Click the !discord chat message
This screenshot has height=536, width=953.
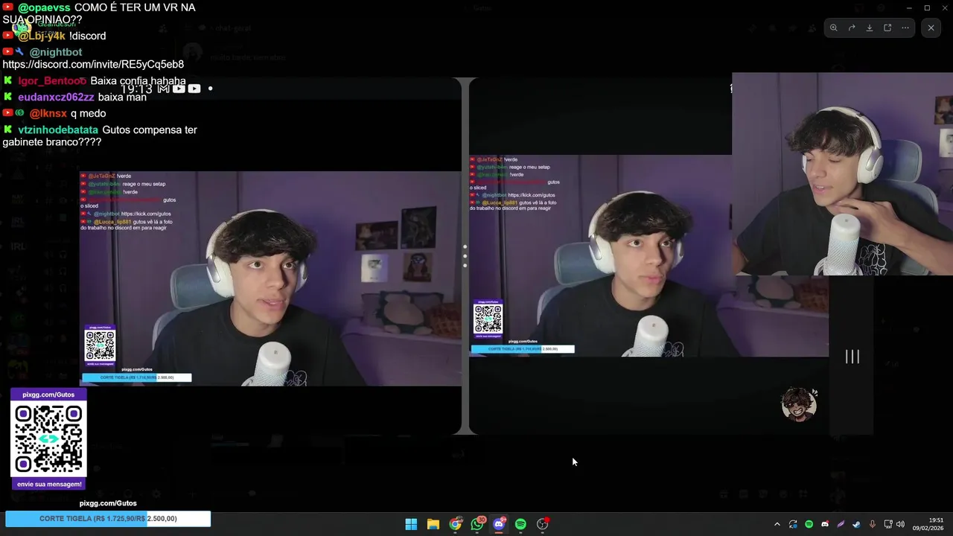point(87,36)
